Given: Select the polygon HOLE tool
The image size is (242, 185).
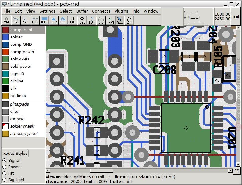Looking at the screenshot, I should coord(63,20).
